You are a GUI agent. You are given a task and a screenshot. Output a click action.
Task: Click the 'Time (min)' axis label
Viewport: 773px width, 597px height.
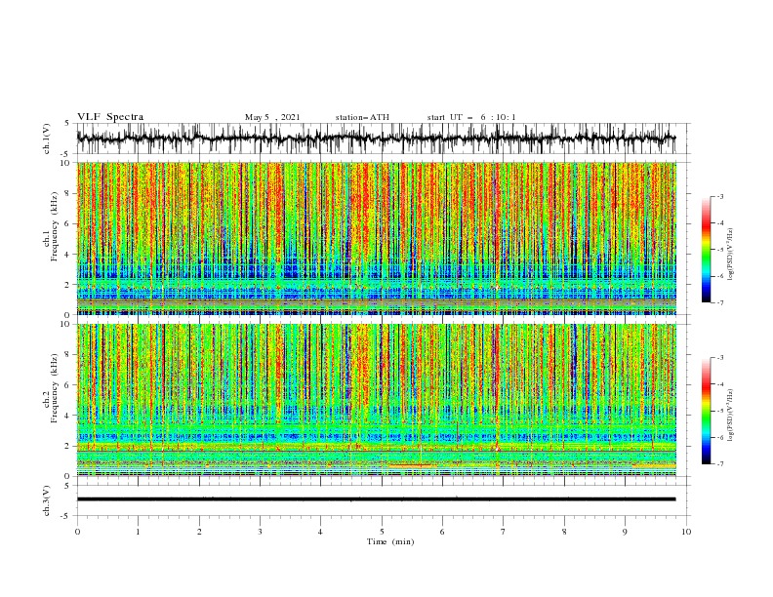pyautogui.click(x=390, y=541)
